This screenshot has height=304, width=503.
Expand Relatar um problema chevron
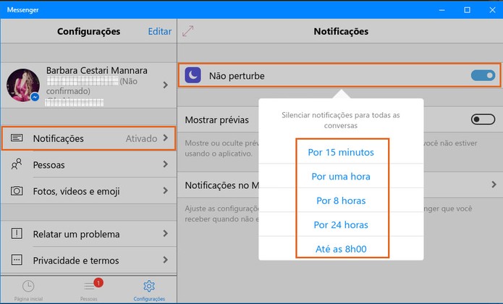click(x=166, y=234)
